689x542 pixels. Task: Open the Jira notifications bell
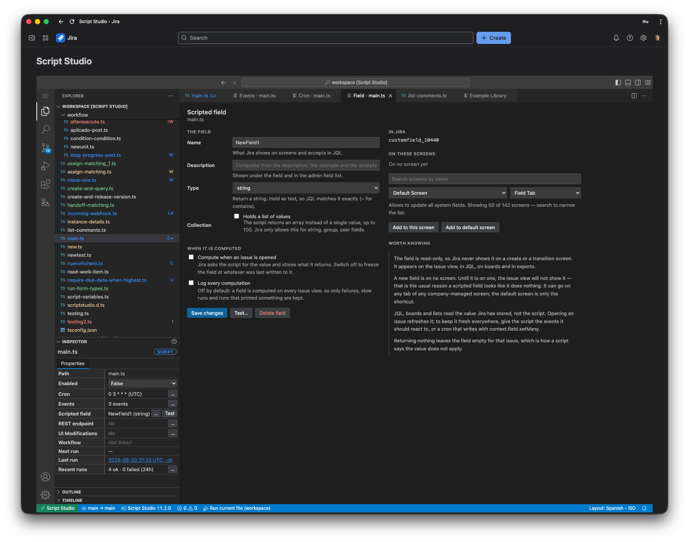point(616,38)
